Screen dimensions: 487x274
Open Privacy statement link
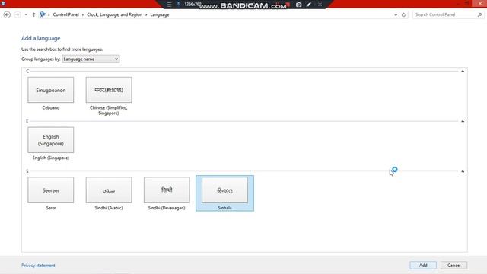tap(38, 266)
